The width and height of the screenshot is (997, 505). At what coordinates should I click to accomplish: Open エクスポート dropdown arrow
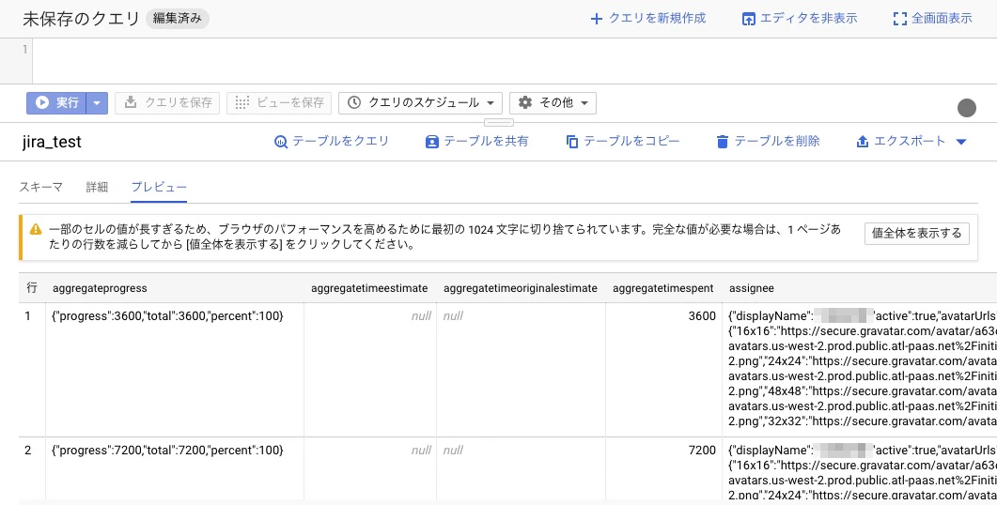pyautogui.click(x=961, y=142)
